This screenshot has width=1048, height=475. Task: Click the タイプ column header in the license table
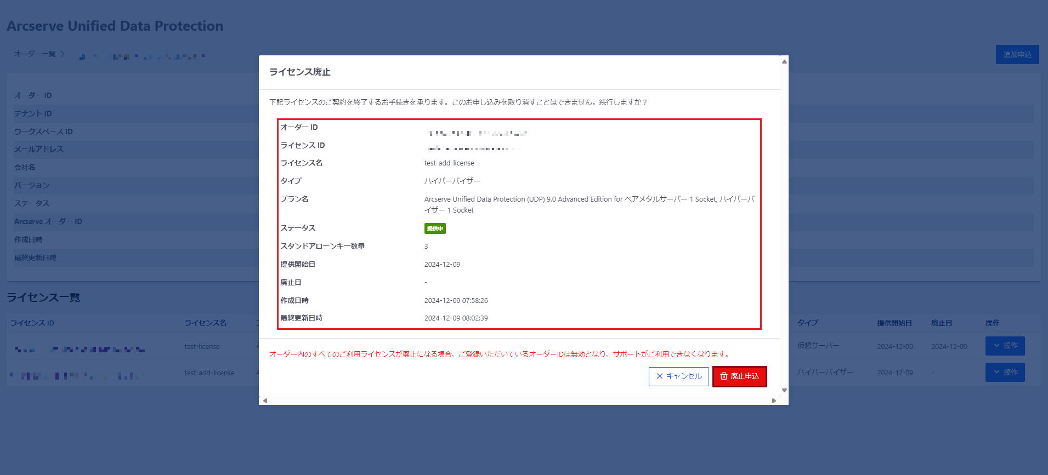click(x=808, y=323)
